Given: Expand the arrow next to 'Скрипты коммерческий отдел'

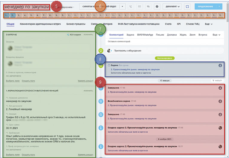Looking at the screenshot, I should coord(122,7).
